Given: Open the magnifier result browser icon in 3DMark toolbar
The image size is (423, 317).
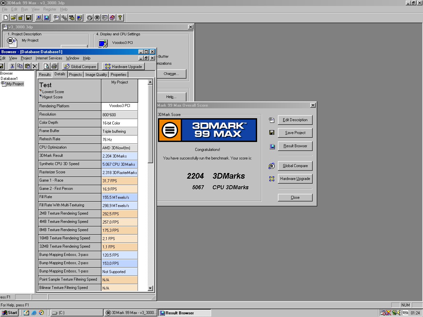Looking at the screenshot, I should point(46,18).
